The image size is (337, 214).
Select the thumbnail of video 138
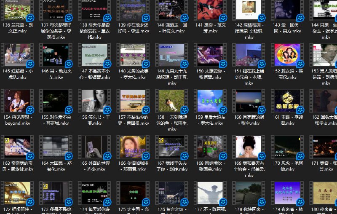coord(94,10)
